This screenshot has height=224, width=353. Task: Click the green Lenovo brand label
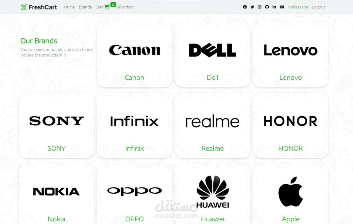[x=291, y=78]
